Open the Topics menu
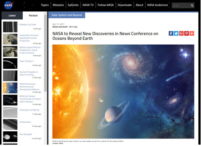Viewport: 201px width, 146px height. coord(45,5)
